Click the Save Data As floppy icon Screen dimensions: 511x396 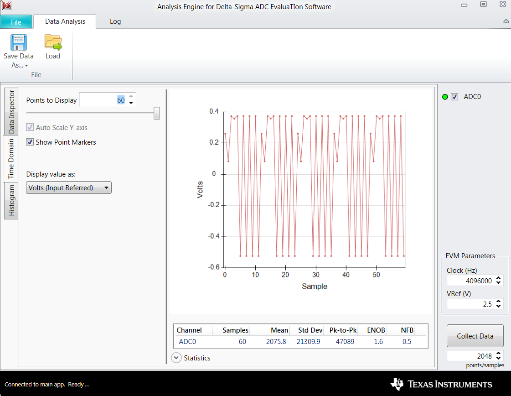(19, 43)
